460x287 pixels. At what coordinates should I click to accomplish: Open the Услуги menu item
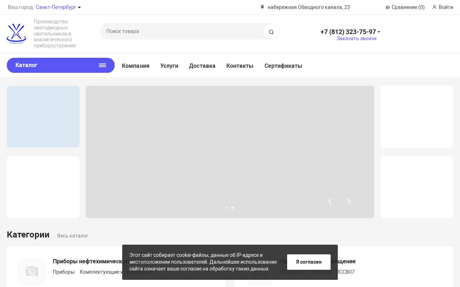click(x=169, y=66)
